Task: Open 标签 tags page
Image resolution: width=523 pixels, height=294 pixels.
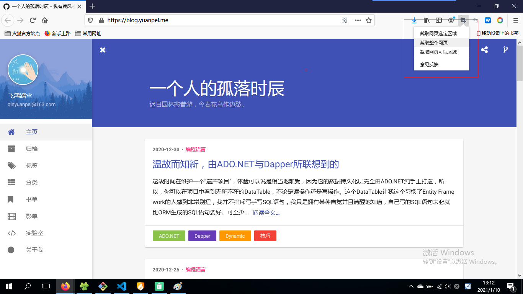Action: pyautogui.click(x=46, y=166)
